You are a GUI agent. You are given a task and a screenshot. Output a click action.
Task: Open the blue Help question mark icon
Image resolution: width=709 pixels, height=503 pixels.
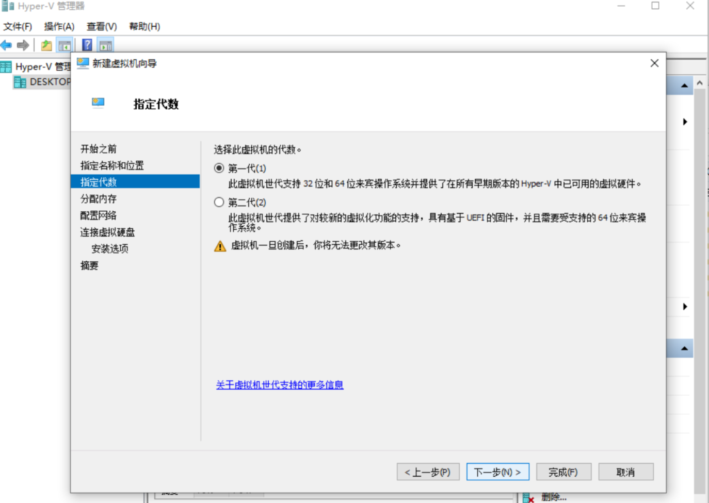click(87, 45)
